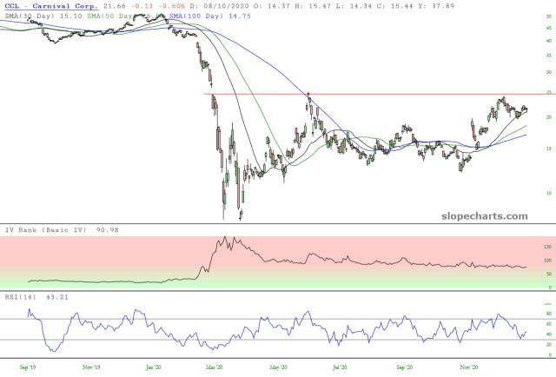556x377 pixels.
Task: Click the IV Rank peak in March
Action: (225, 237)
